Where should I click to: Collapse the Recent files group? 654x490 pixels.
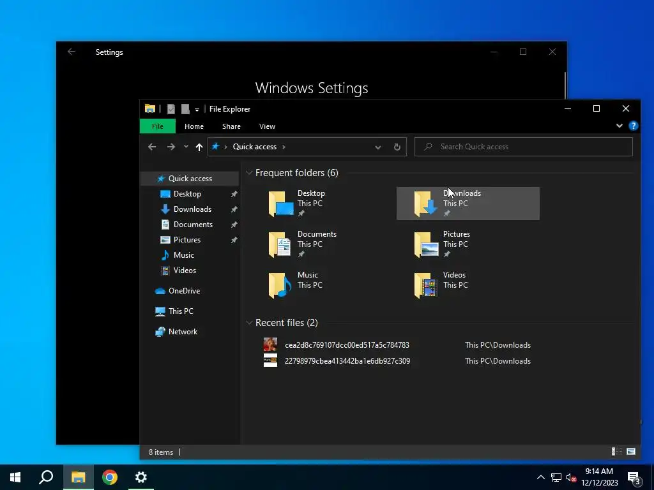(249, 322)
